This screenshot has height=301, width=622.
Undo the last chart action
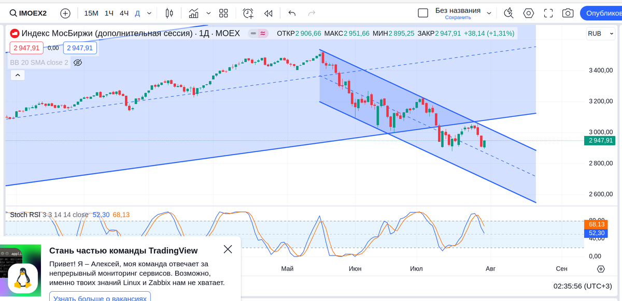tap(292, 13)
